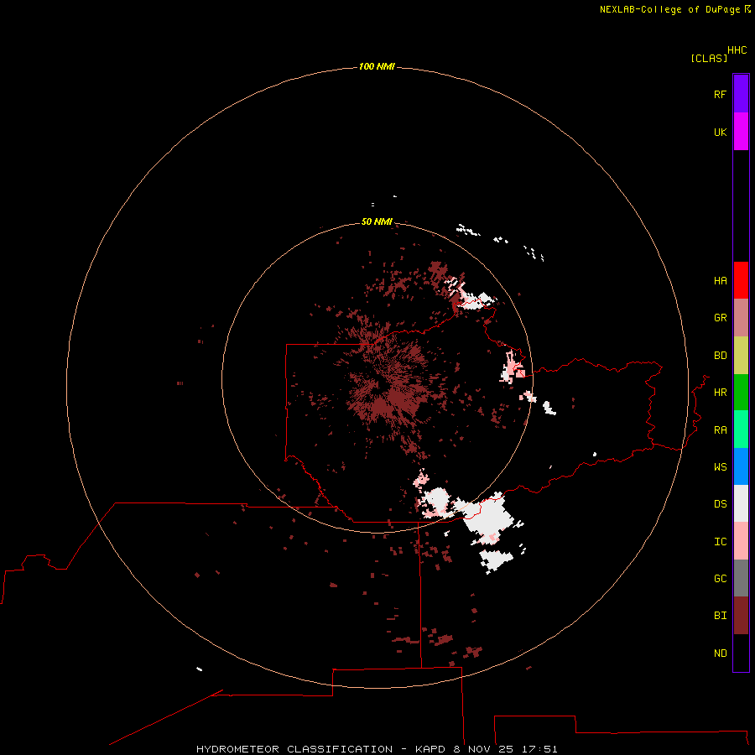The height and width of the screenshot is (755, 755).
Task: Click the GR legend label
Action: pos(720,317)
